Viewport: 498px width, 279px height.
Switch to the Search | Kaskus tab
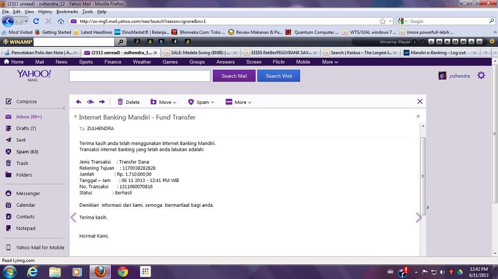click(360, 52)
